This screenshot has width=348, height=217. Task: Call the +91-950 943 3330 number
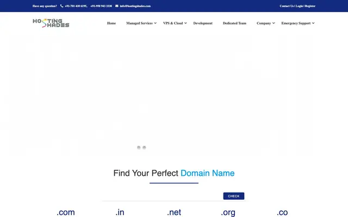(101, 6)
